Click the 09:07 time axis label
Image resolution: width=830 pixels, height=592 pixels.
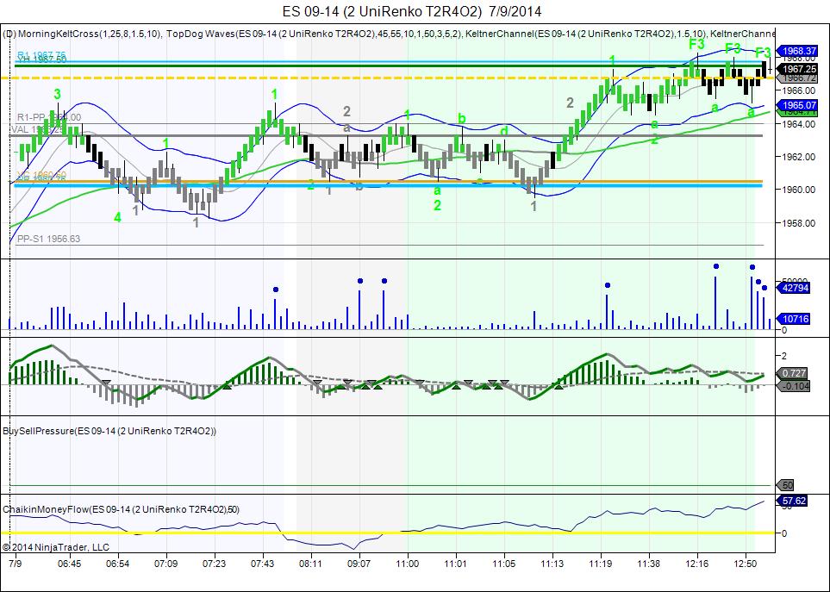(x=359, y=564)
